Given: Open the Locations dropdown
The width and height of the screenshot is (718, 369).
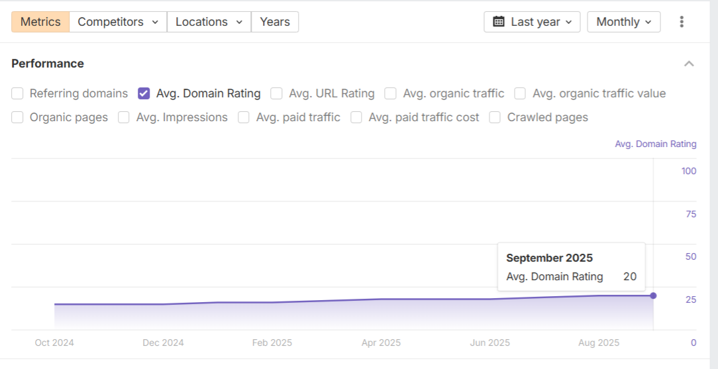Looking at the screenshot, I should 209,22.
